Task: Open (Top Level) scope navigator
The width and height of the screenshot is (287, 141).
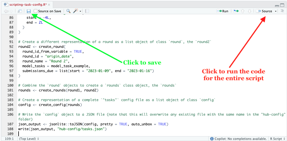Action: (29, 139)
